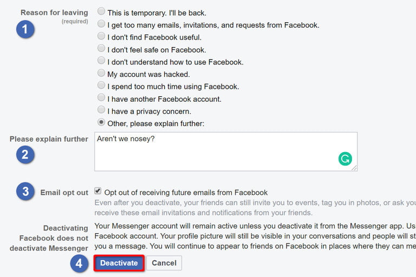
Task: Click the green Grammarly icon in text box
Action: coord(345,159)
